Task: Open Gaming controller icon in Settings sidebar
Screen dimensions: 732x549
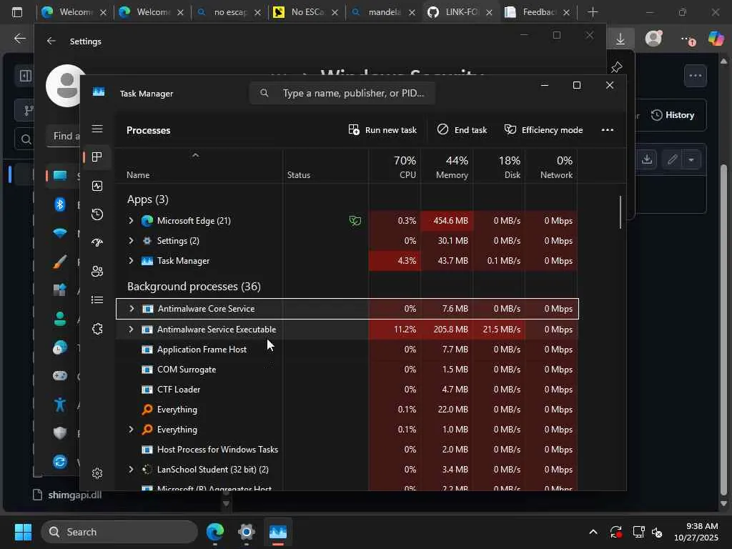Action: 60,376
